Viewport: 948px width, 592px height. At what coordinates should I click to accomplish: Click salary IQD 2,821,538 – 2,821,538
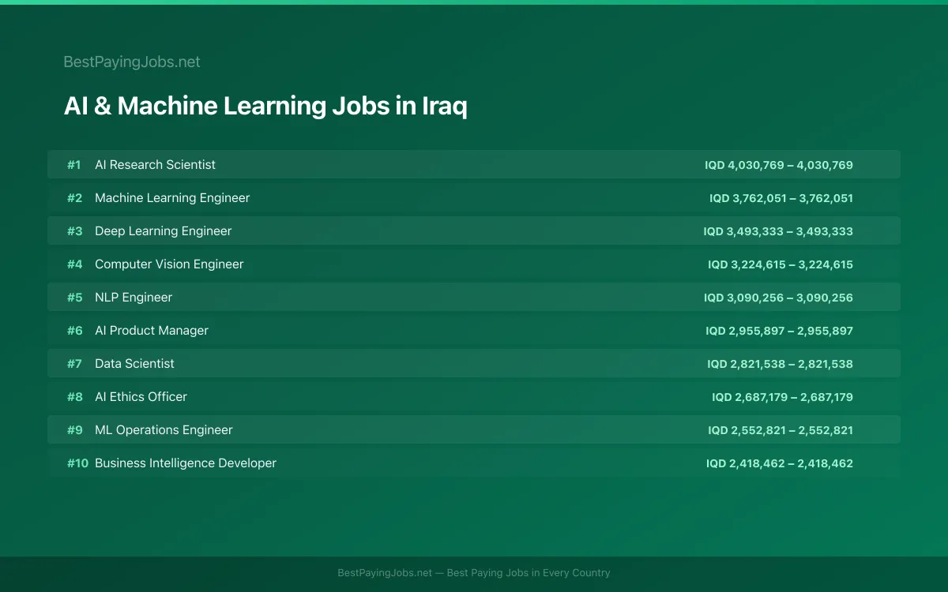pyautogui.click(x=780, y=364)
